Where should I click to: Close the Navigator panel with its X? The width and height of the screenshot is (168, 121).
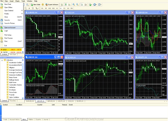23,58
